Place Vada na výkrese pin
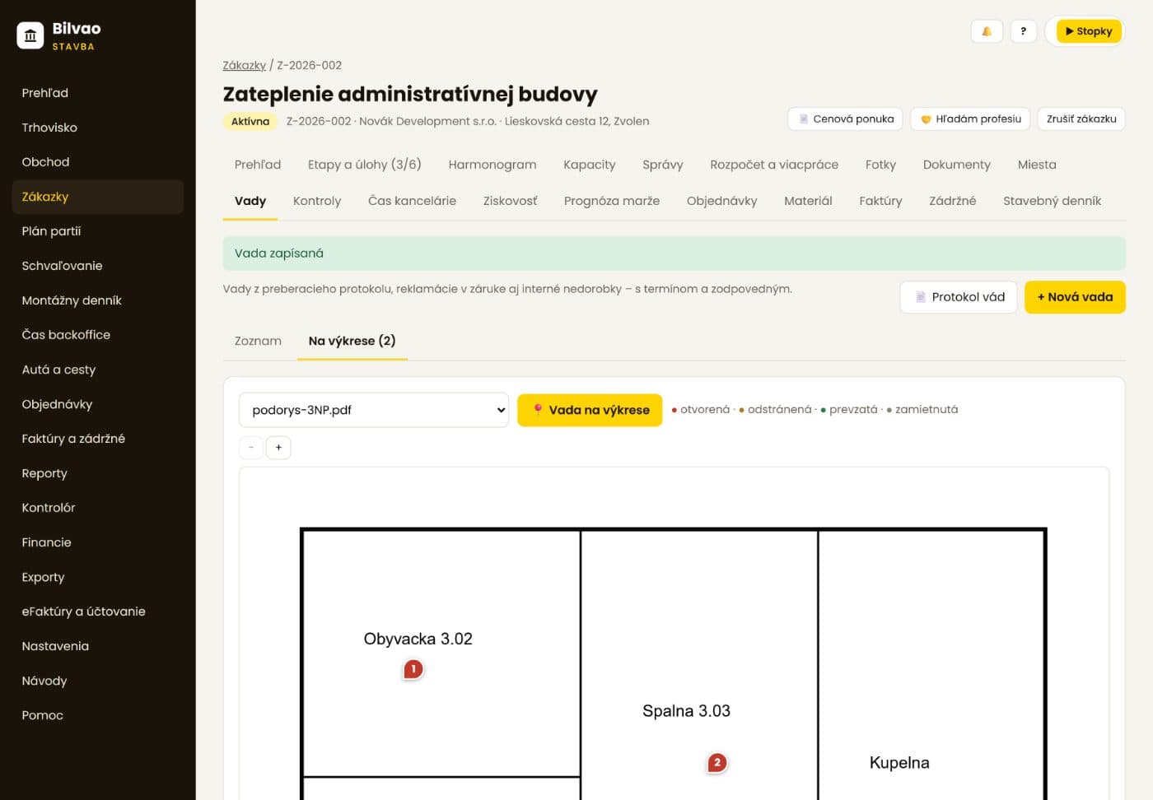This screenshot has width=1153, height=800. (590, 410)
